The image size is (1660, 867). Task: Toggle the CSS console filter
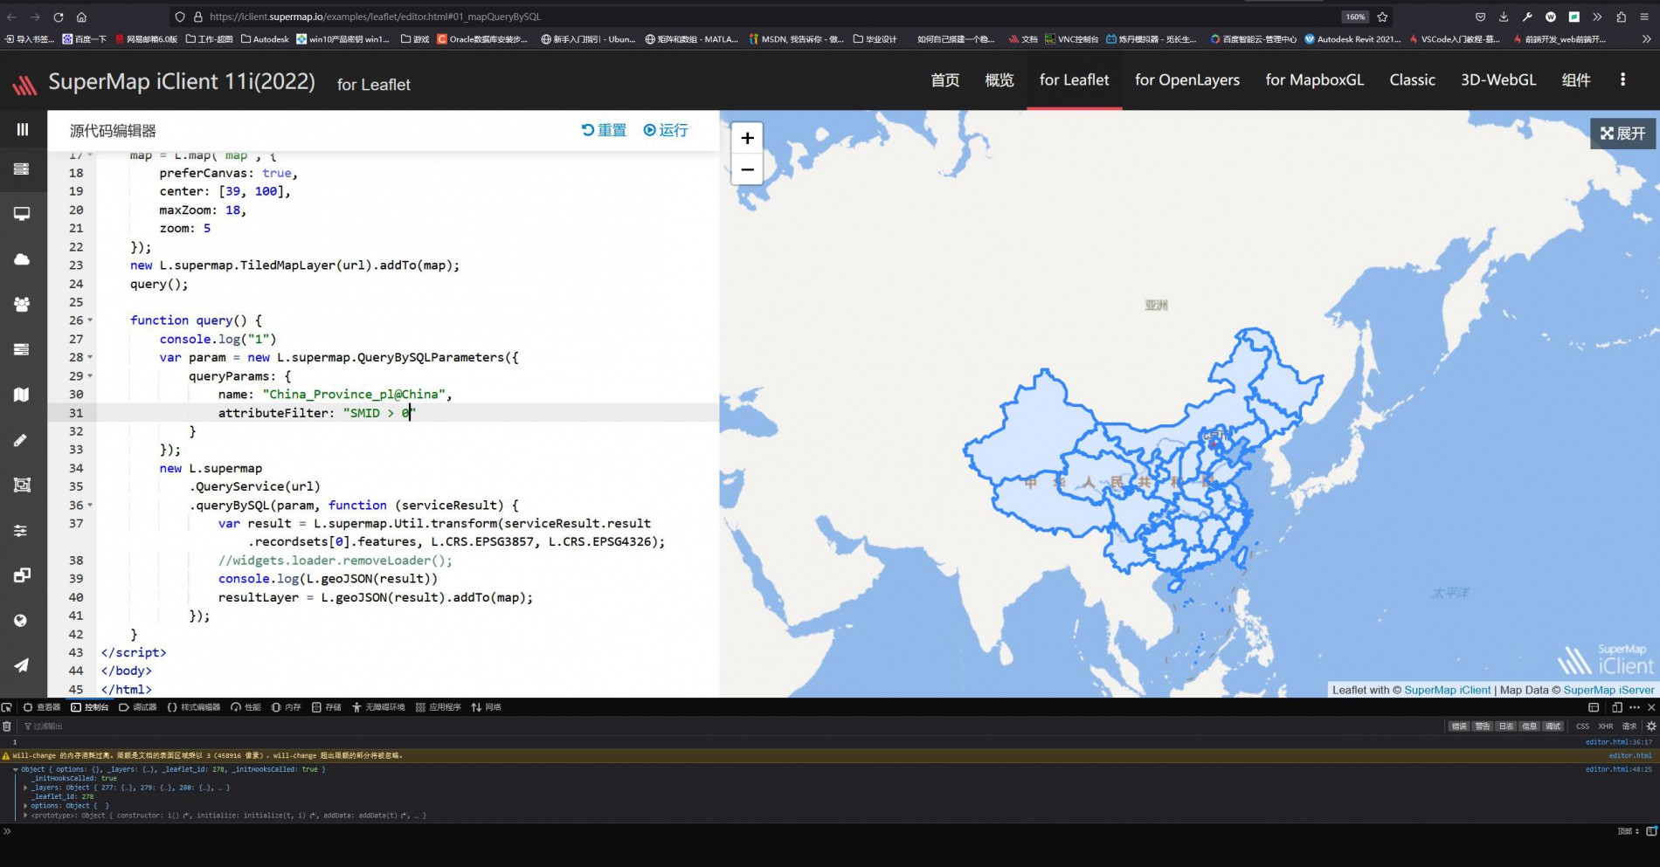tap(1582, 726)
